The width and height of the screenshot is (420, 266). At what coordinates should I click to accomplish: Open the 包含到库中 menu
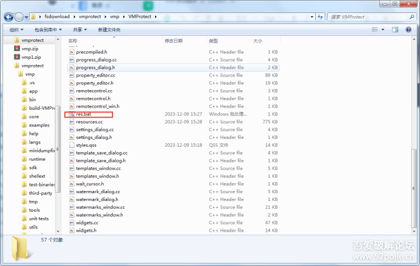point(48,30)
